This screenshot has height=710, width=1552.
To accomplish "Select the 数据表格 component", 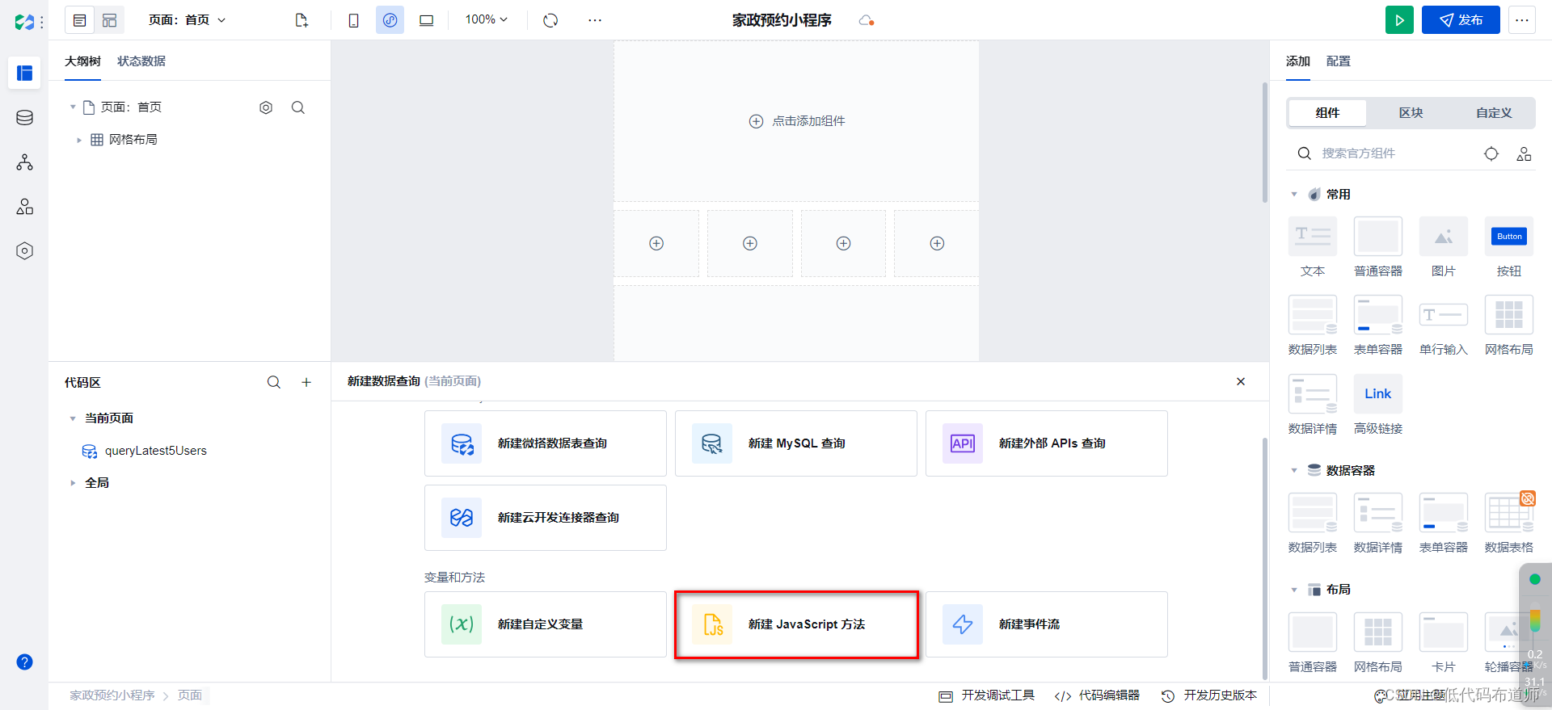I will click(x=1509, y=523).
